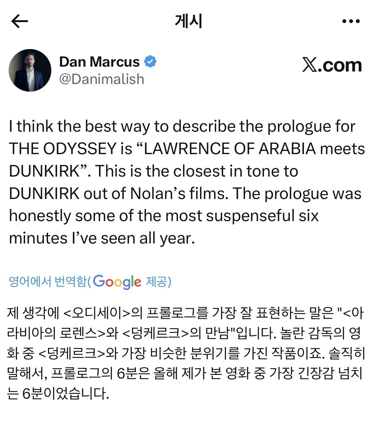Click THE ODYSSEY in the English post

pyautogui.click(x=63, y=149)
